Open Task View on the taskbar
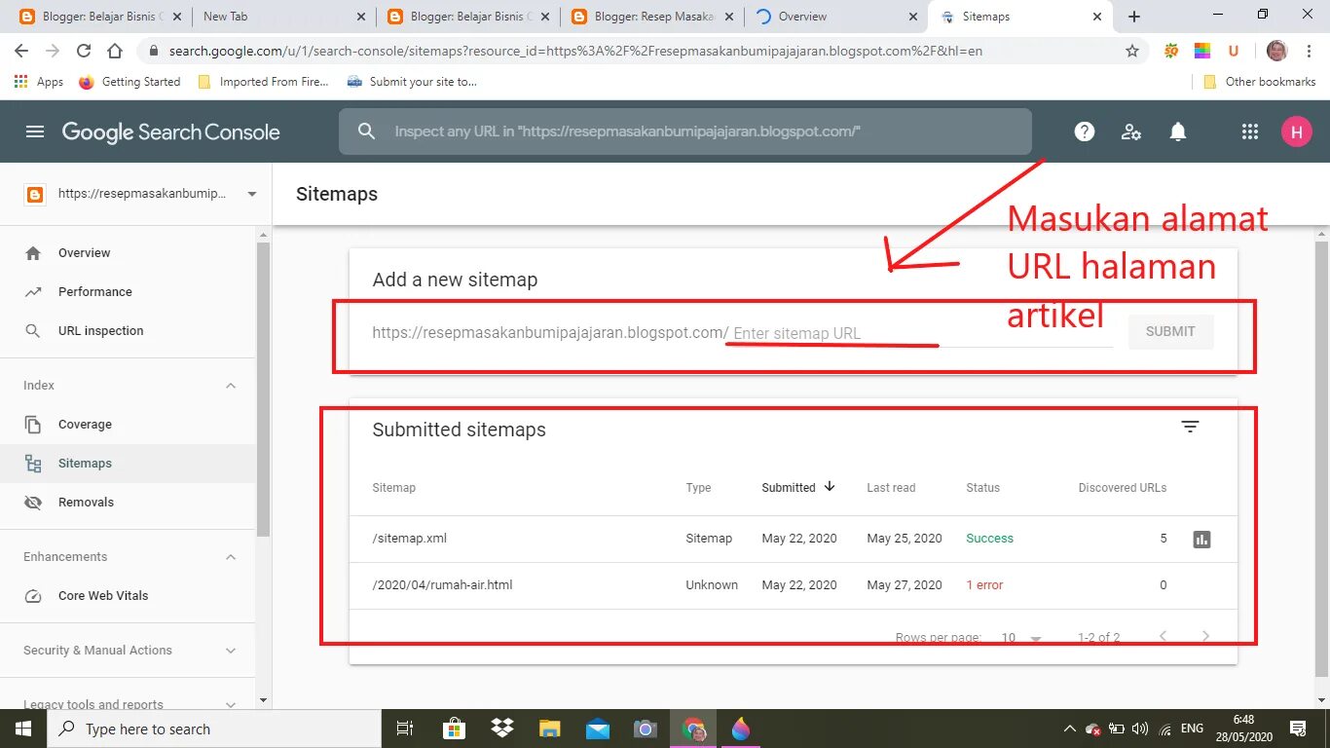 pos(406,729)
